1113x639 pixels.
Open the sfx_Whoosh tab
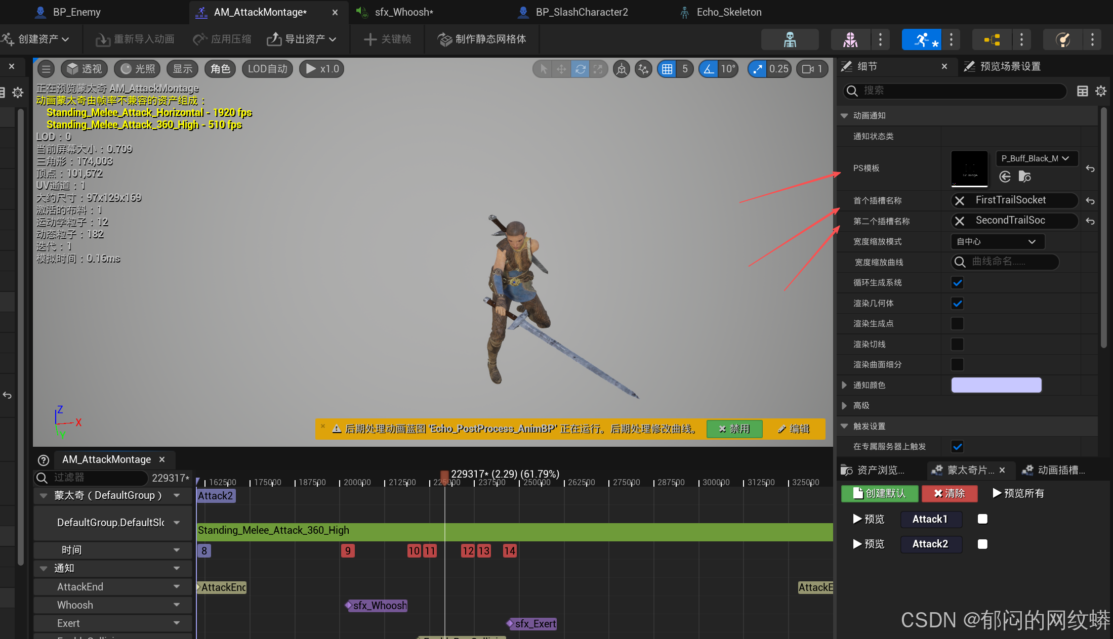coord(403,12)
